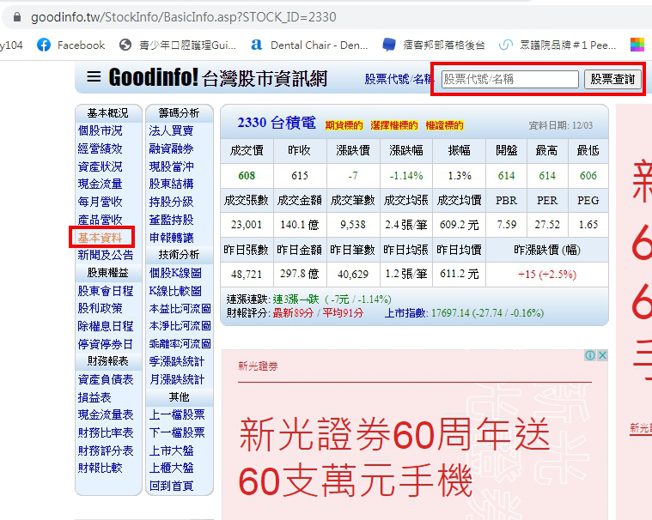Open the 本淨比河流圖 link
652x520 pixels.
[x=180, y=326]
